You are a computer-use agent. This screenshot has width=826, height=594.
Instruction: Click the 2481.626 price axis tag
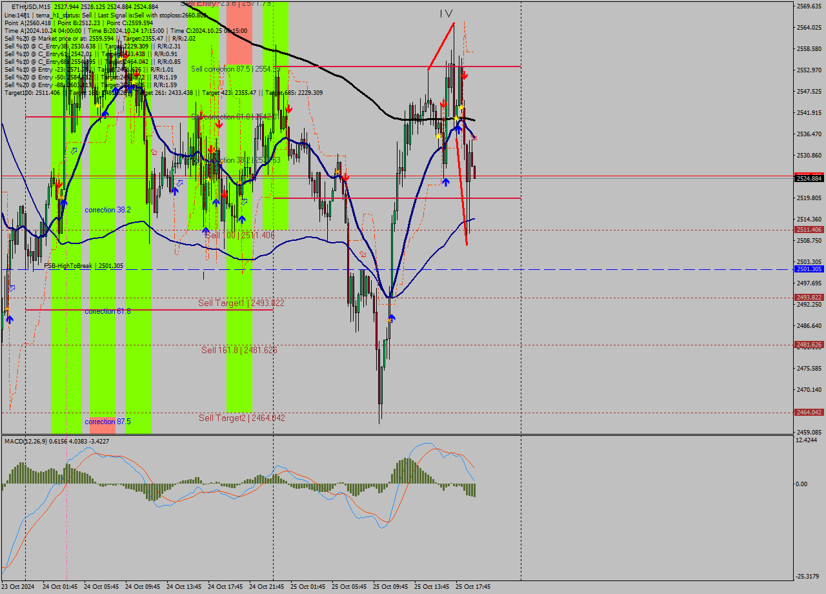[809, 345]
